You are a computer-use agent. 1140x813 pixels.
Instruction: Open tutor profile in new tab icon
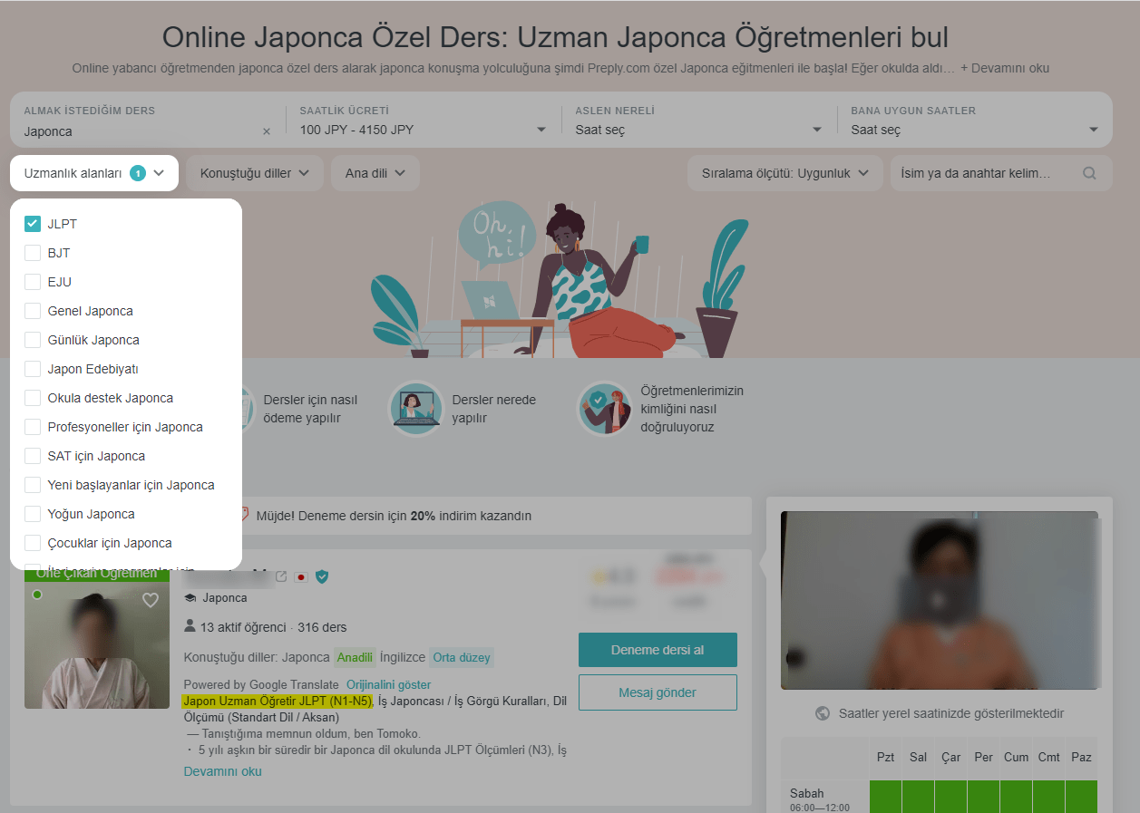tap(281, 576)
